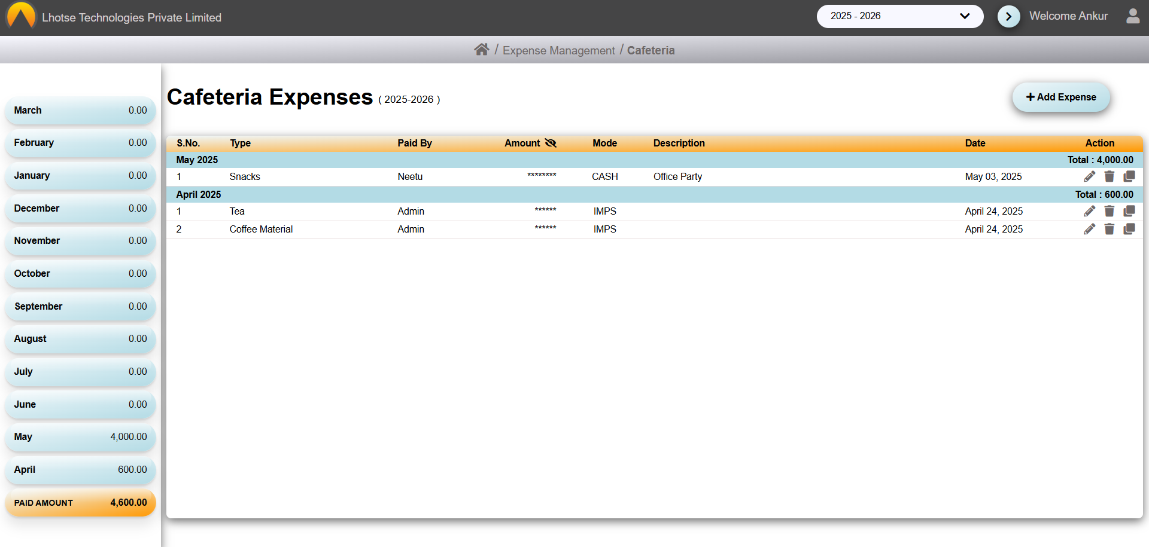Screen dimensions: 1149x547
Task: Duplicate the Snacks expense entry
Action: [x=1129, y=176]
